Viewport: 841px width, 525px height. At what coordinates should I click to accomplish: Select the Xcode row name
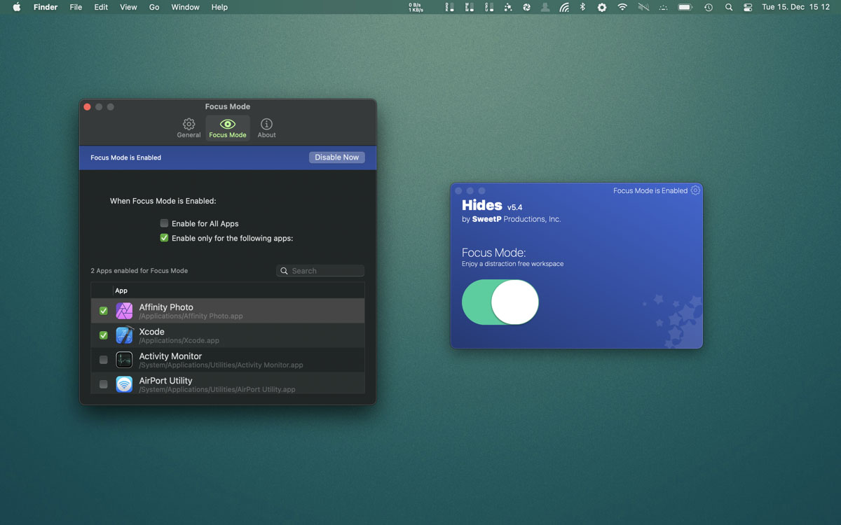click(x=151, y=332)
